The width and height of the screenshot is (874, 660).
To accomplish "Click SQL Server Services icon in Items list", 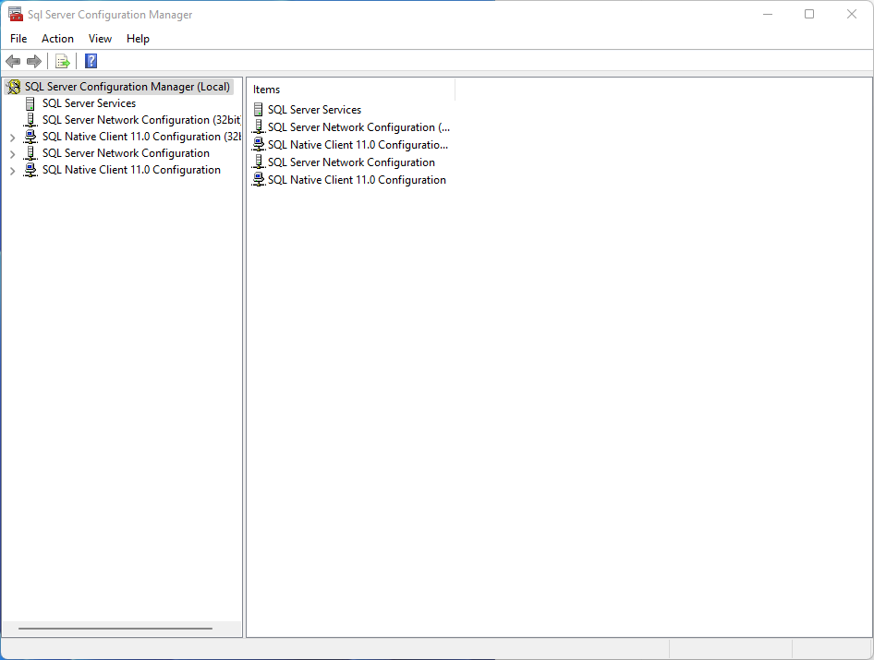I will (x=258, y=110).
